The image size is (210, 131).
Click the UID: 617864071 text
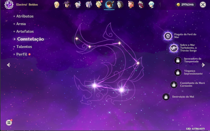195,129
